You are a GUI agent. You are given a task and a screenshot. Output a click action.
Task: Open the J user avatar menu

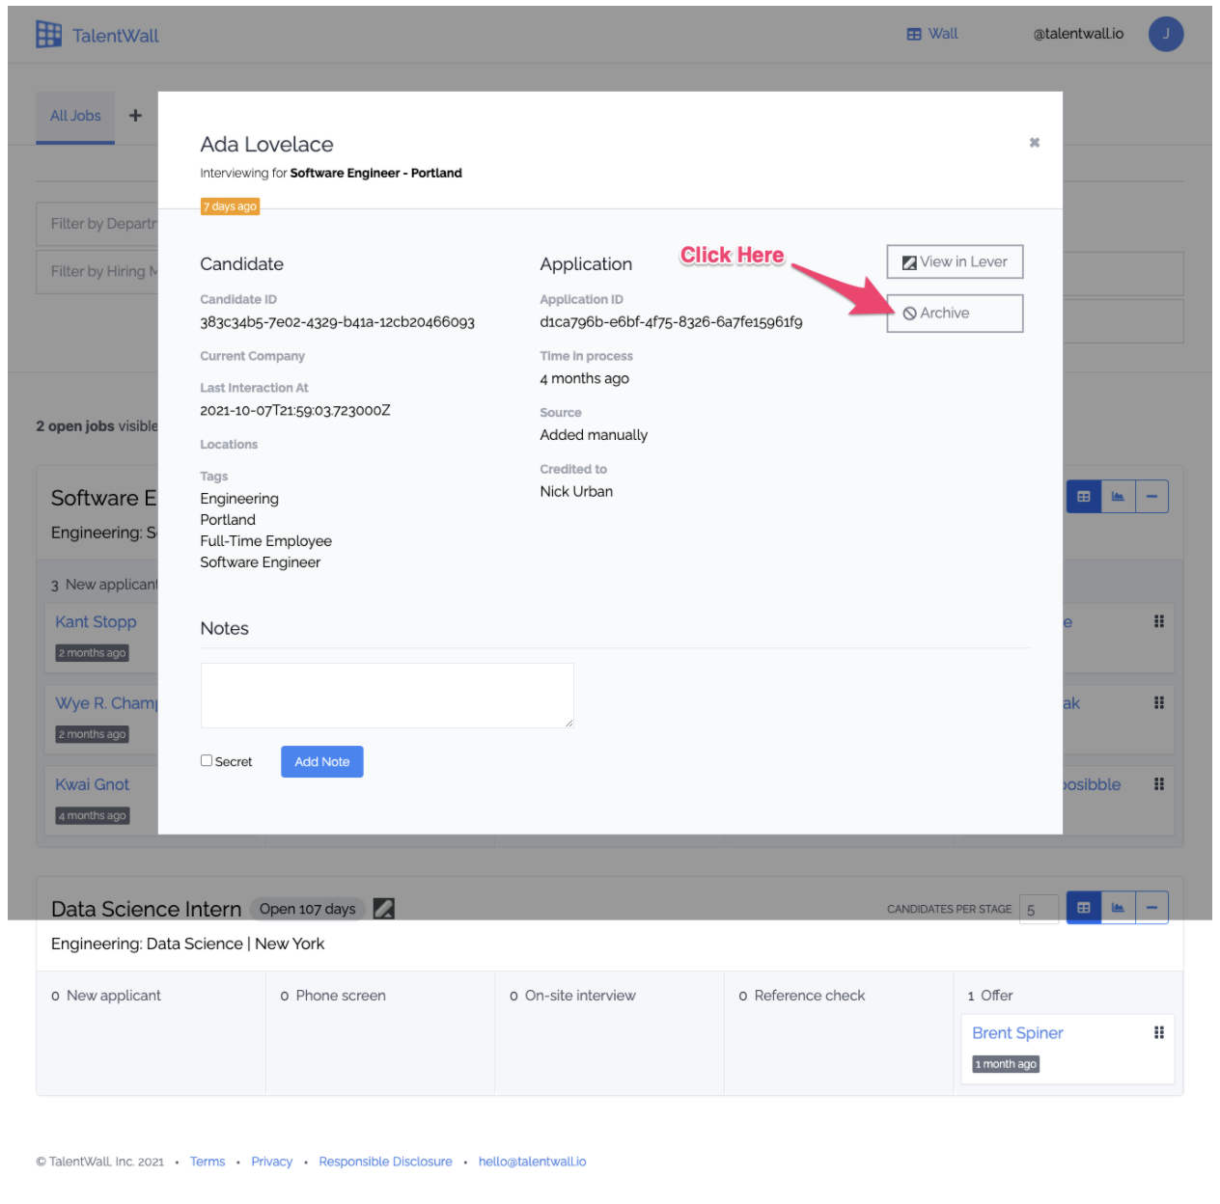click(x=1165, y=34)
